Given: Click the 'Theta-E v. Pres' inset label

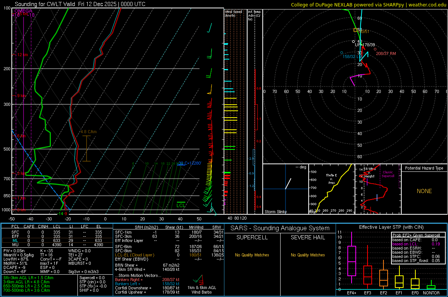Looking at the screenshot, I should tap(331, 179).
